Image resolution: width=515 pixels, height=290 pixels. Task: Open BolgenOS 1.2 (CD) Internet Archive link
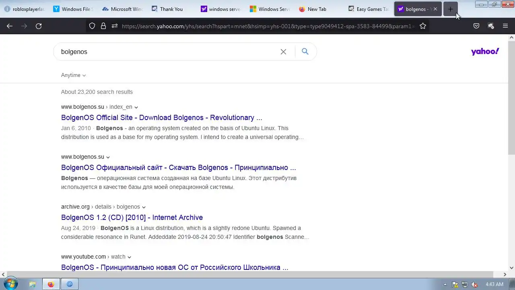pos(132,217)
